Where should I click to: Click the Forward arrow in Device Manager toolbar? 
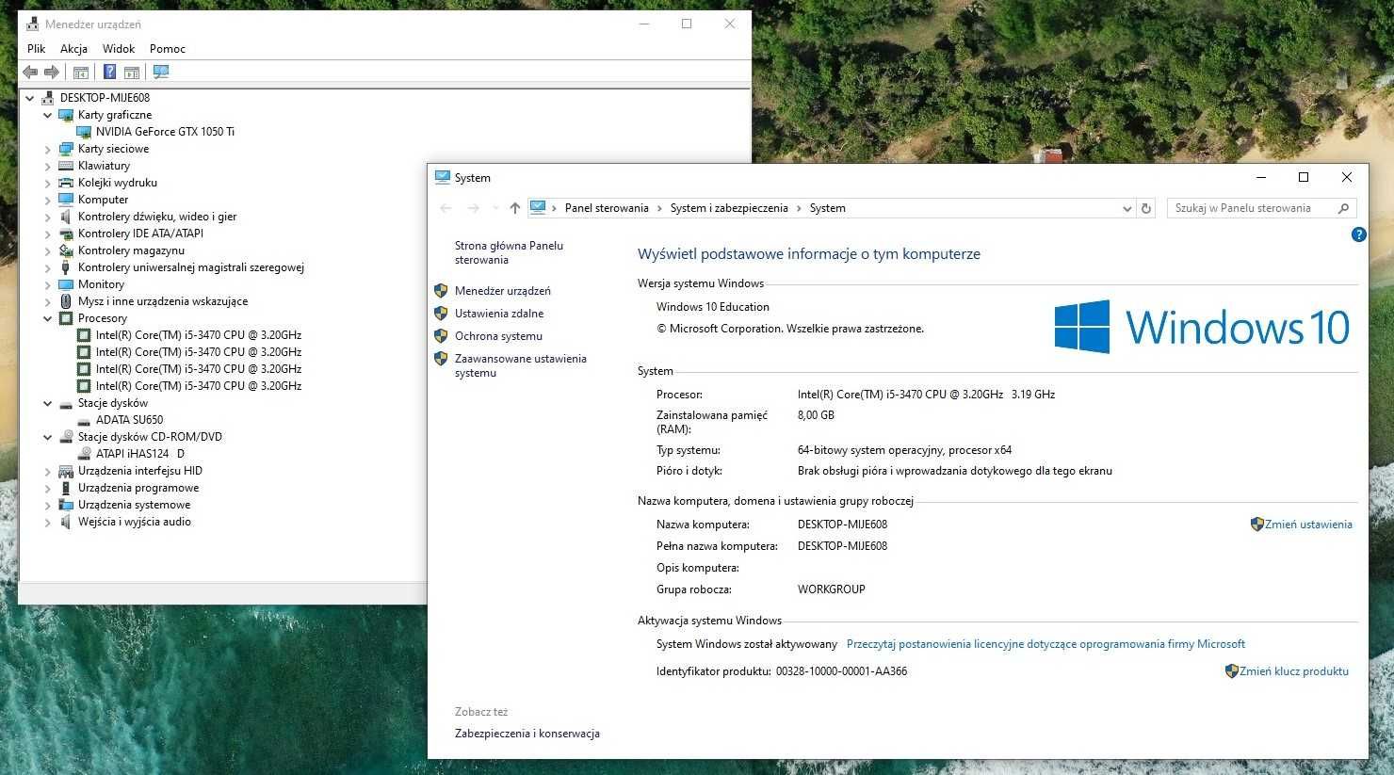pos(52,72)
